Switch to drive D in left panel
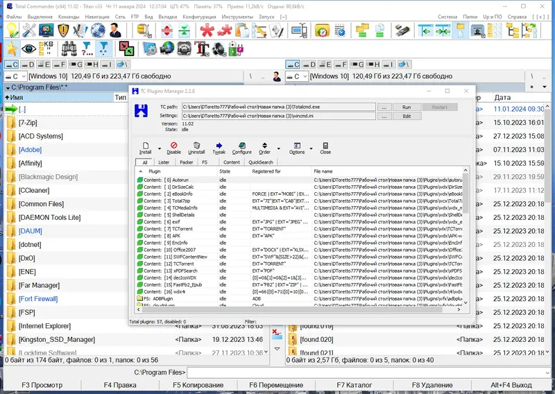The height and width of the screenshot is (394, 555). [27, 65]
